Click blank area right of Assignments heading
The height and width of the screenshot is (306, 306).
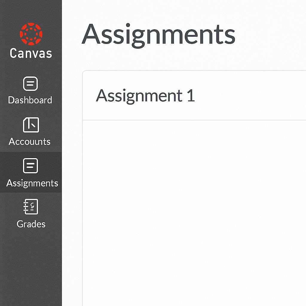point(272,34)
